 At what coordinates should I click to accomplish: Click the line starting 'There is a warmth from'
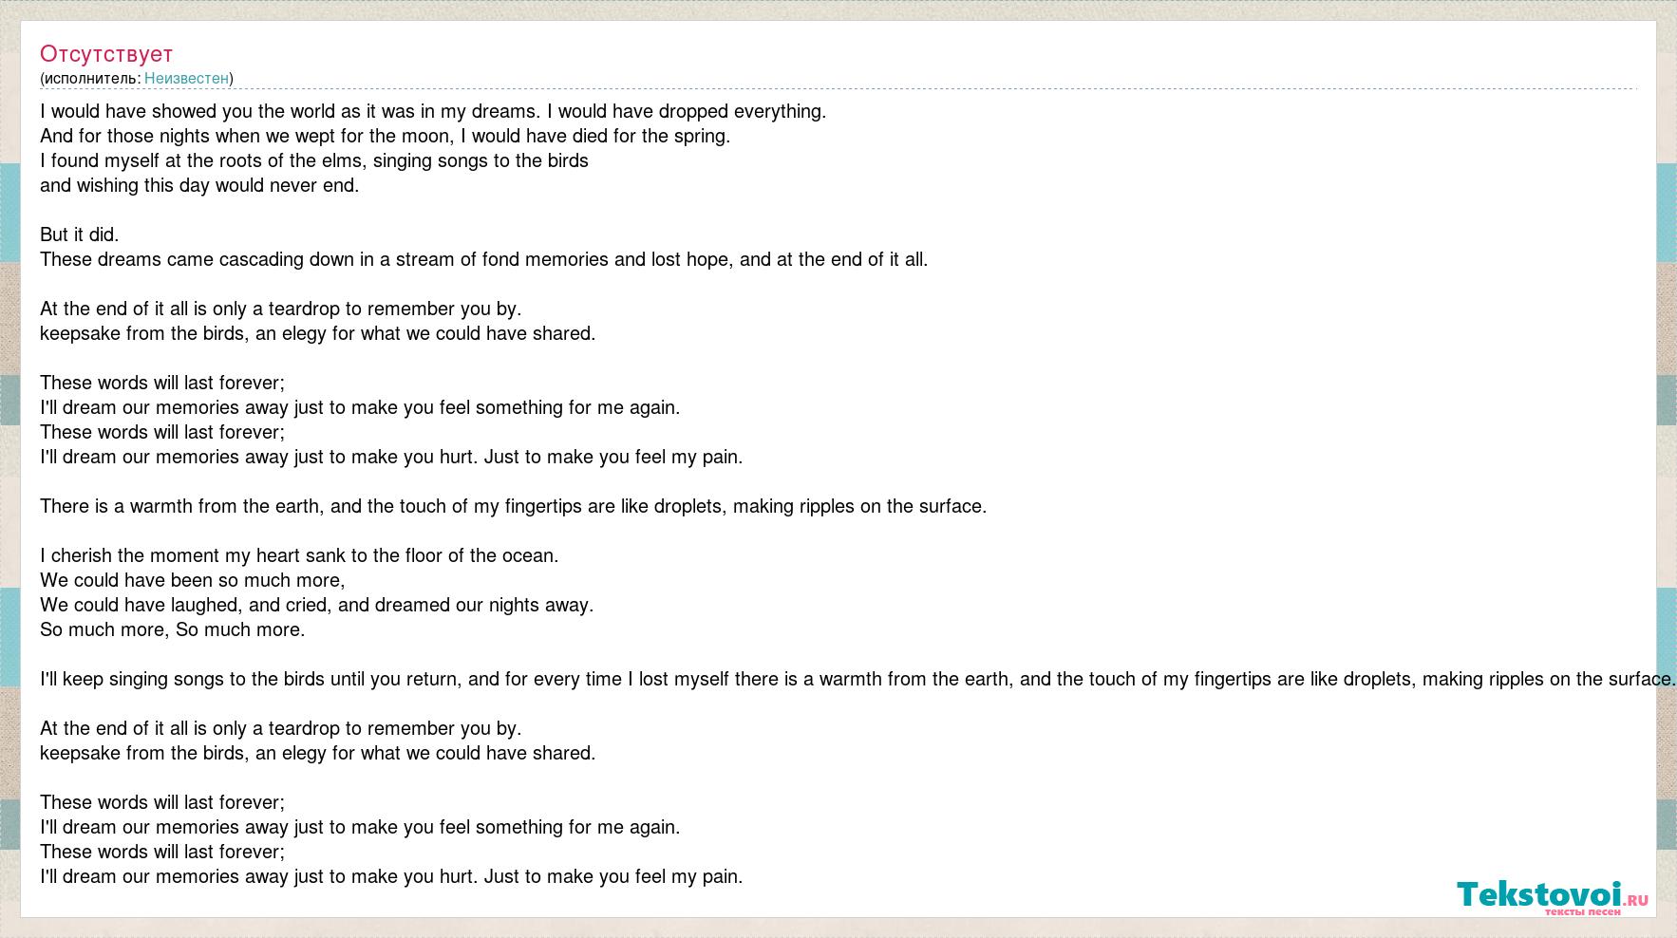click(x=514, y=506)
